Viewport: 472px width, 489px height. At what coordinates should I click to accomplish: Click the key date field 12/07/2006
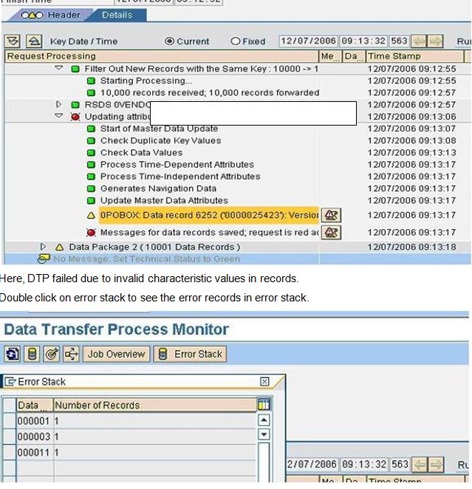(308, 41)
